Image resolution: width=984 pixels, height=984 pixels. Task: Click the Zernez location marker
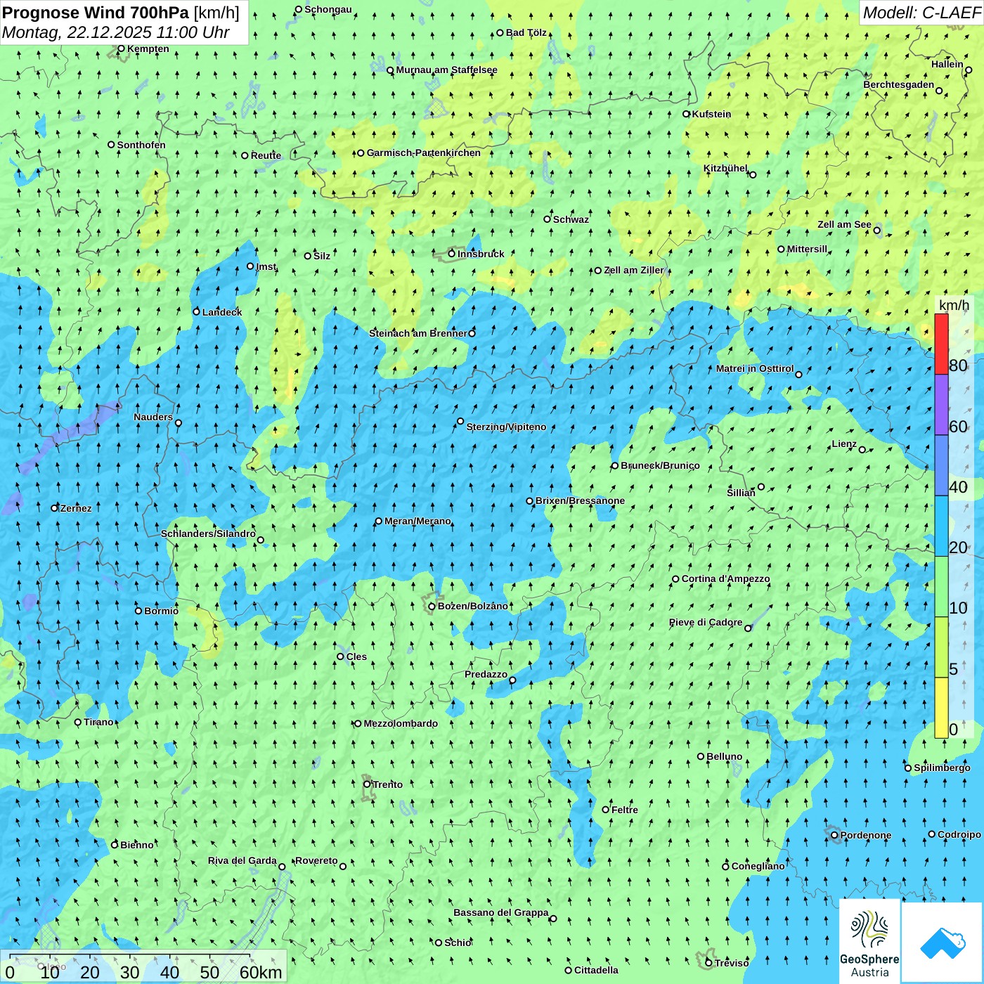click(x=55, y=507)
